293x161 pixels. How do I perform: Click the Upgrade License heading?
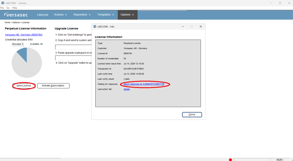coord(66,28)
